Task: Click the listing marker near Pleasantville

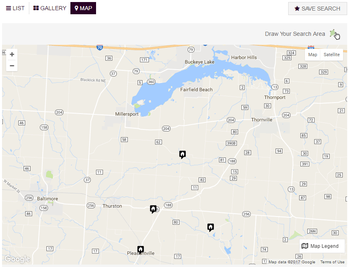Action: [140, 249]
